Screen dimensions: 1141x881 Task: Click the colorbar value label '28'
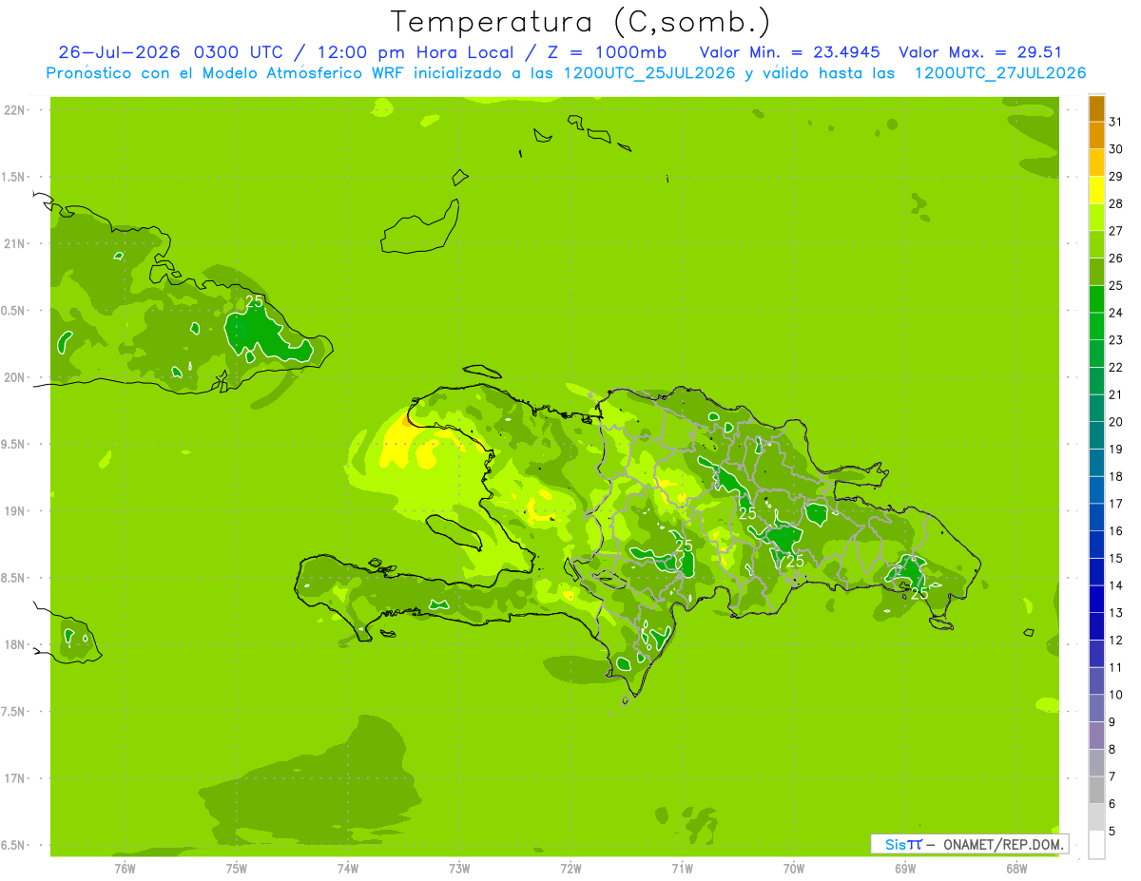[1116, 203]
